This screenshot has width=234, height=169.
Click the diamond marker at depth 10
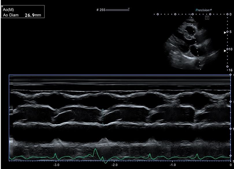[x=227, y=49]
